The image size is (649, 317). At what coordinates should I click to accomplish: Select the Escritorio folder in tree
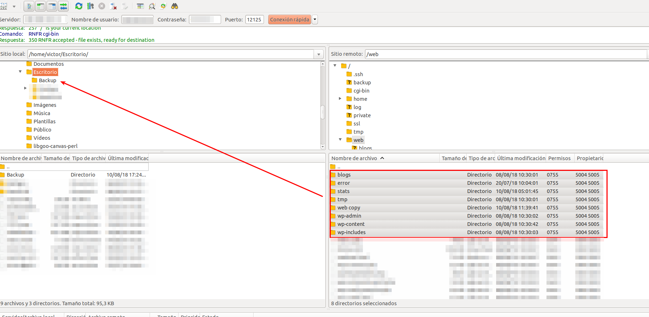(x=45, y=72)
